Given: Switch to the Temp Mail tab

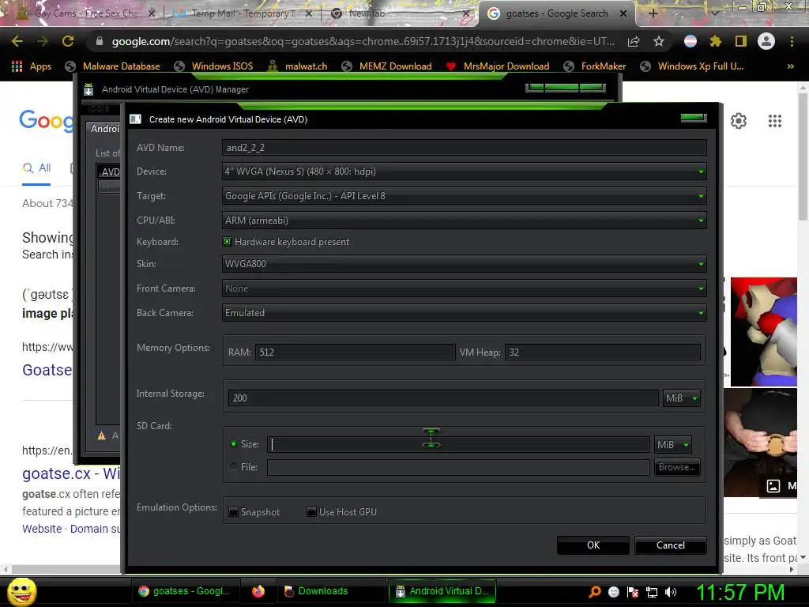Looking at the screenshot, I should (243, 13).
